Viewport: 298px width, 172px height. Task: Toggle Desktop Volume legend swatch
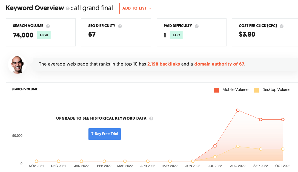coord(256,90)
